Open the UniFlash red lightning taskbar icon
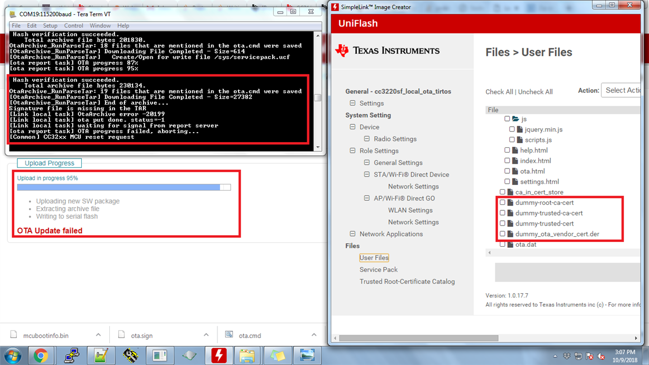649x365 pixels. click(x=218, y=355)
